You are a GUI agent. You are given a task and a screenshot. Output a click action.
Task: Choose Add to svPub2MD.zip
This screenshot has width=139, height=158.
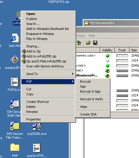48,56
